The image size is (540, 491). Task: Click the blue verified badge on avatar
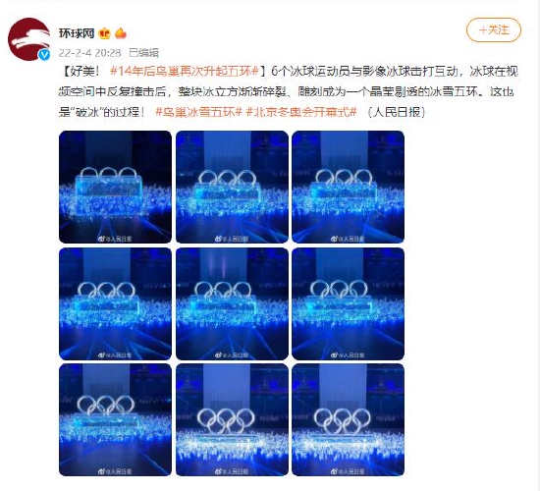(x=44, y=54)
